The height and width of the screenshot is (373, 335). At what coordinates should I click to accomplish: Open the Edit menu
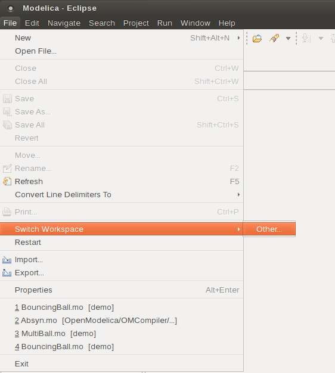click(32, 23)
